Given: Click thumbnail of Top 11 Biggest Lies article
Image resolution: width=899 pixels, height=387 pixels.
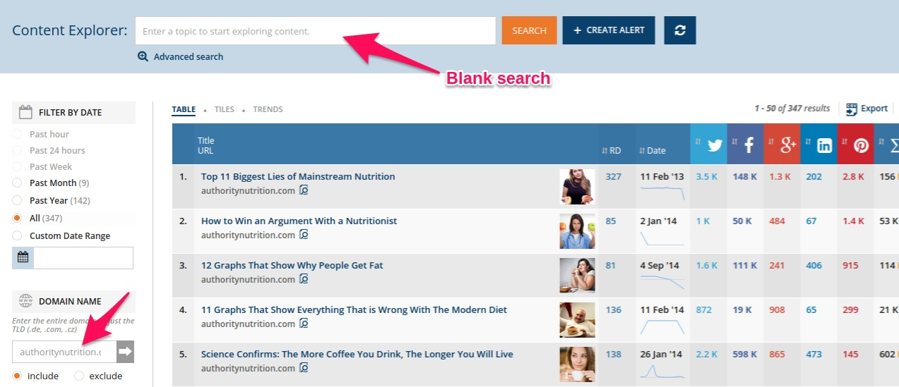Looking at the screenshot, I should pyautogui.click(x=578, y=187).
